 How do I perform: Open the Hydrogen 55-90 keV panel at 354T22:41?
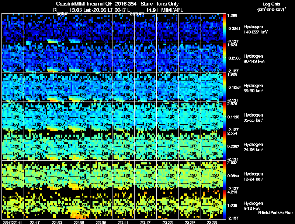(13, 87)
